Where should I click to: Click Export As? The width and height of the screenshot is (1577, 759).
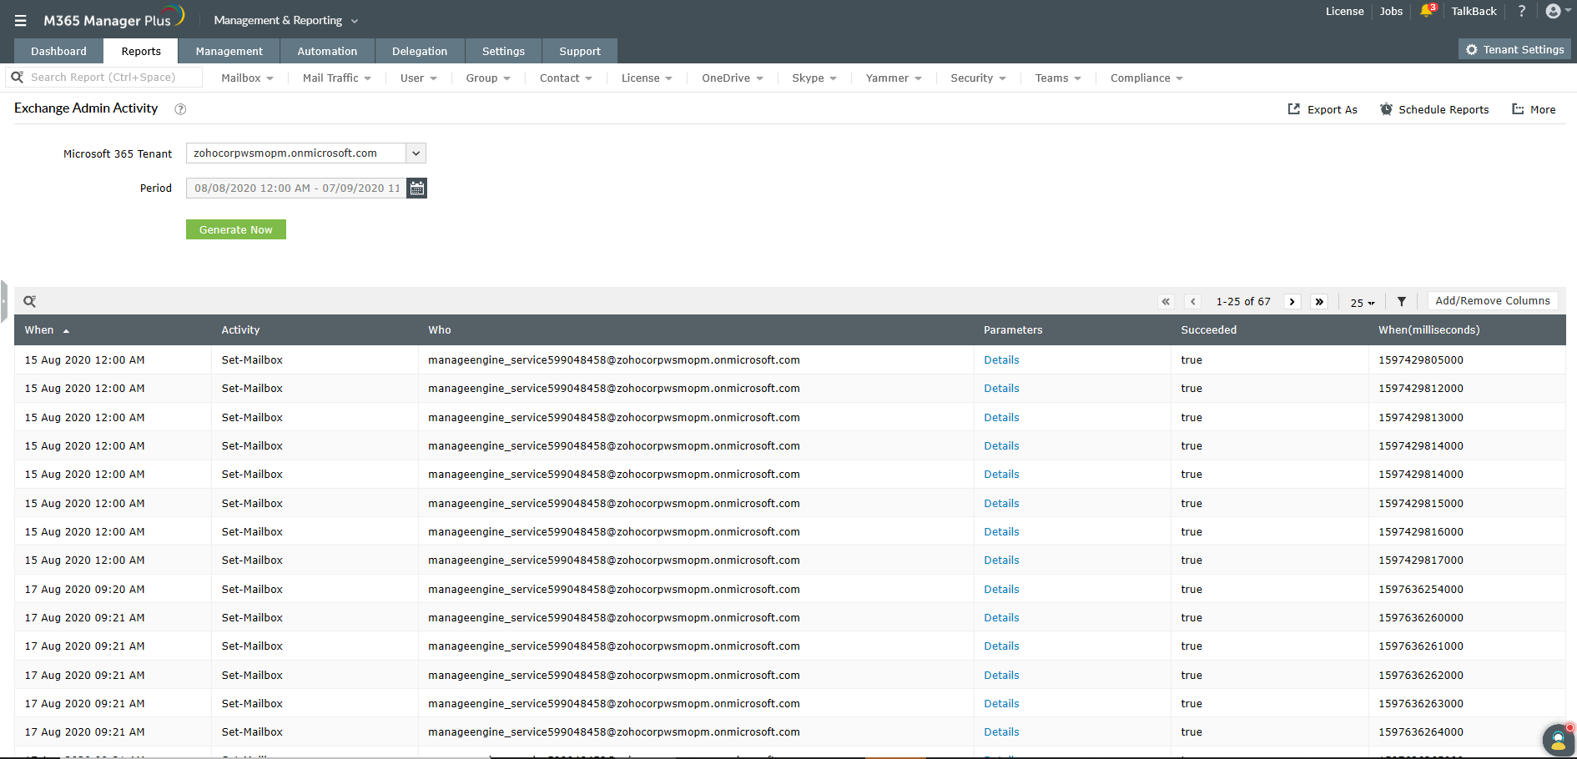(1323, 109)
